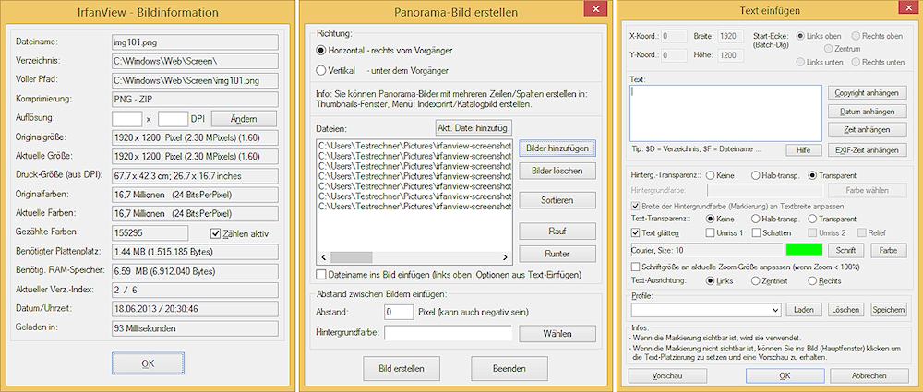Click the green text color swatch
Image resolution: width=923 pixels, height=392 pixels.
tap(804, 250)
